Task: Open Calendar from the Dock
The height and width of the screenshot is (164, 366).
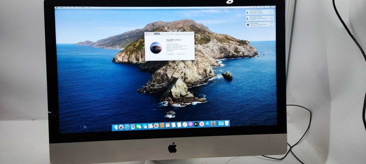Action: pyautogui.click(x=167, y=125)
